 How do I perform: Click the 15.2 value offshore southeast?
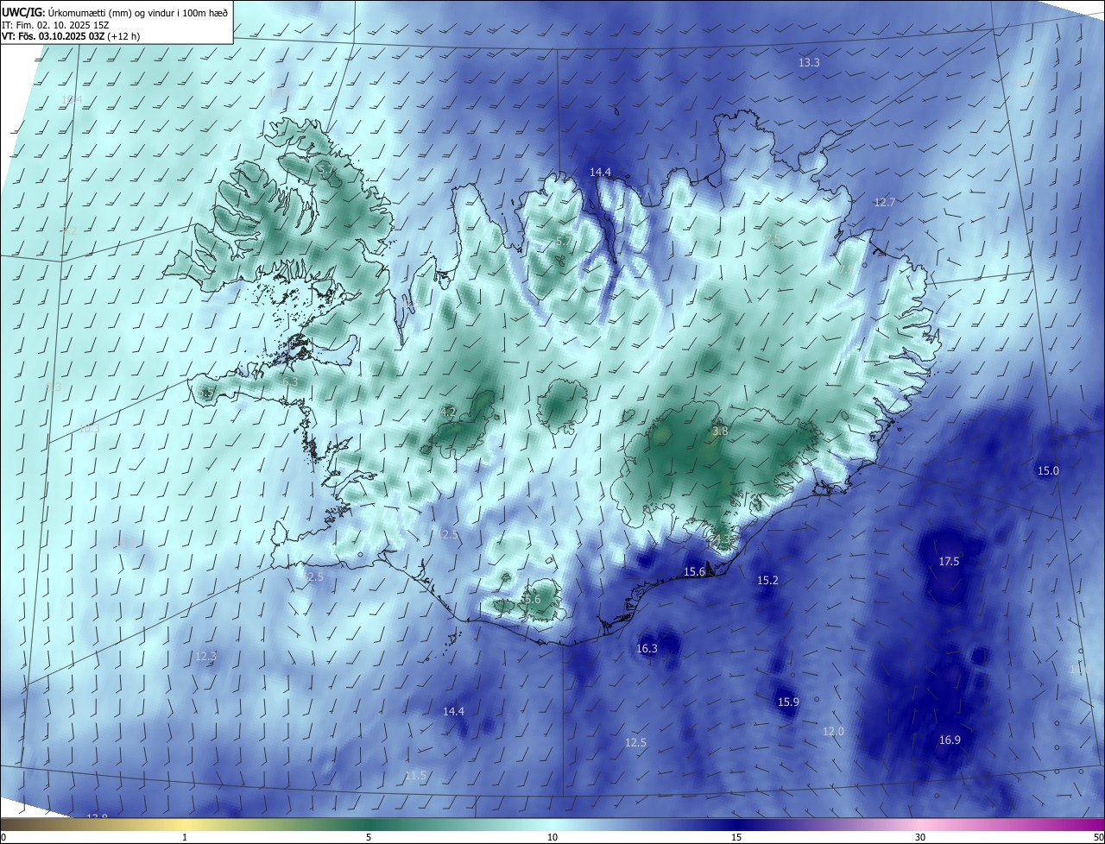pos(767,581)
